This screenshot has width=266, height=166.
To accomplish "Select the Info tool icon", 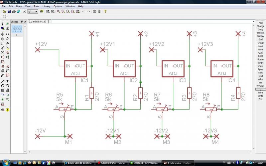I will click(3, 24).
